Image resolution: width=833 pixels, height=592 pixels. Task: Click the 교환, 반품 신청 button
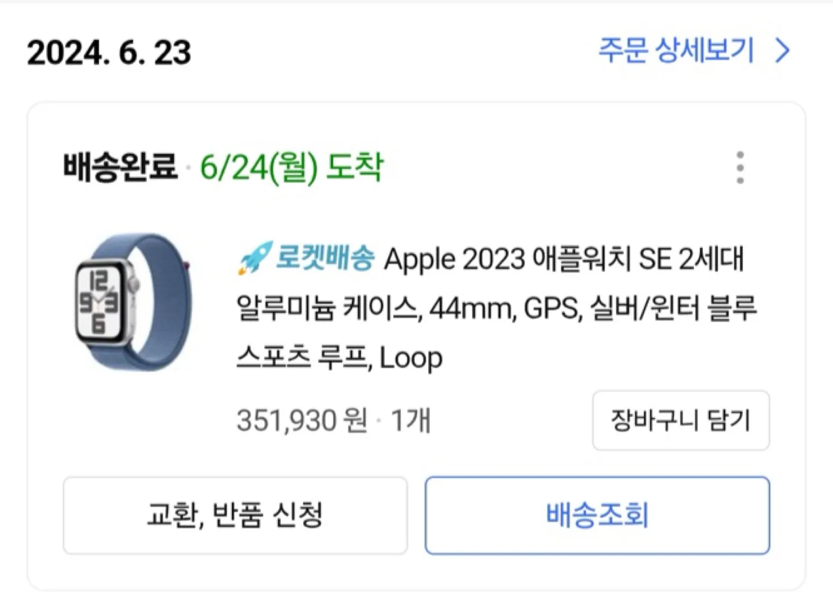[235, 515]
